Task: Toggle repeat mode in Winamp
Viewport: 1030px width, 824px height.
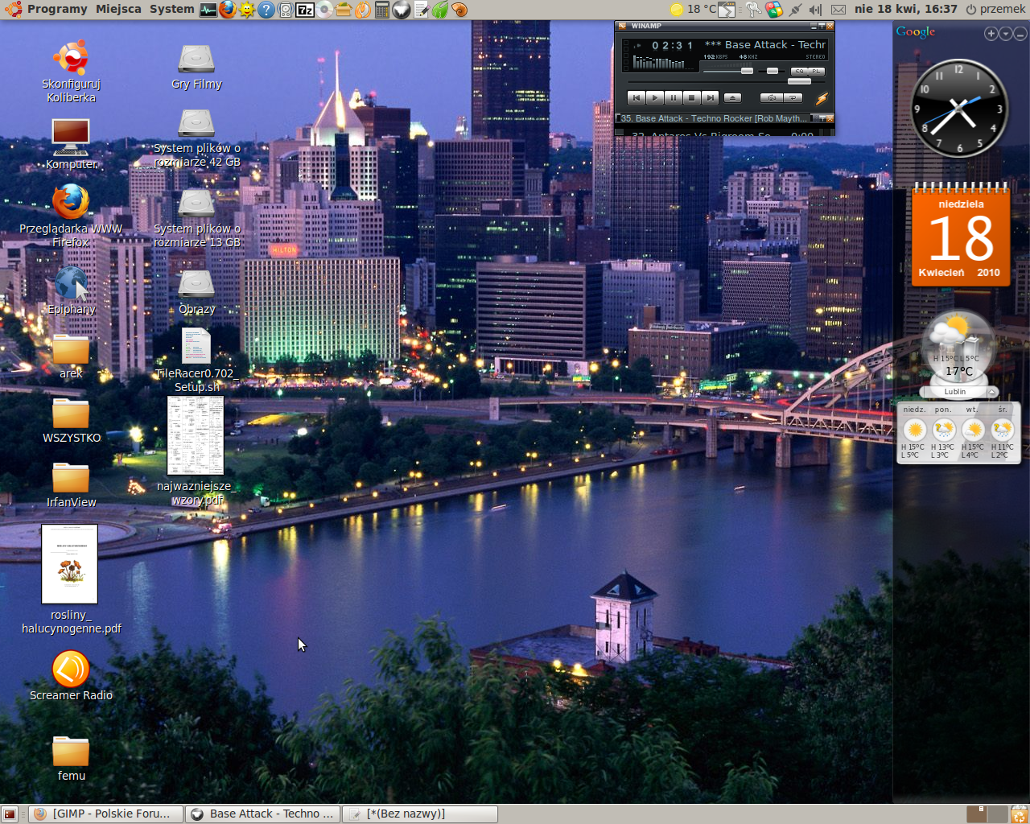Action: tap(793, 97)
